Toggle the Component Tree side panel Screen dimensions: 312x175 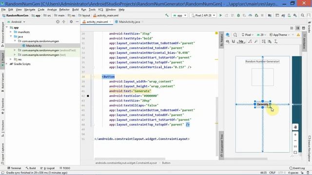coord(221,146)
